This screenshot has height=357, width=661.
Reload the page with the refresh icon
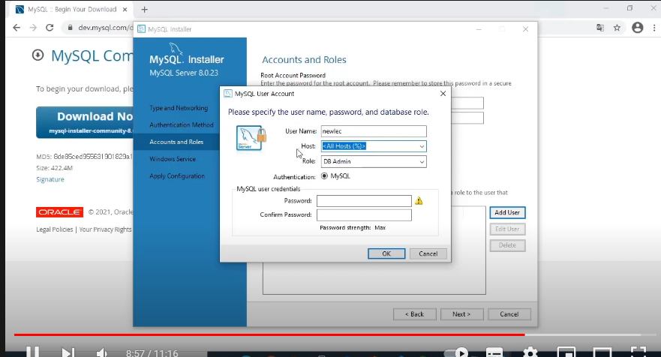click(50, 28)
